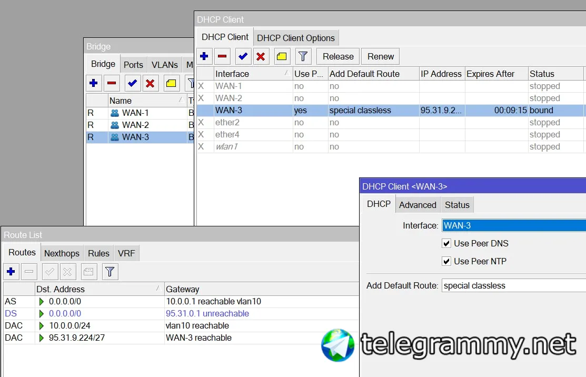Click the Renew button
This screenshot has width=586, height=377.
[x=381, y=56]
